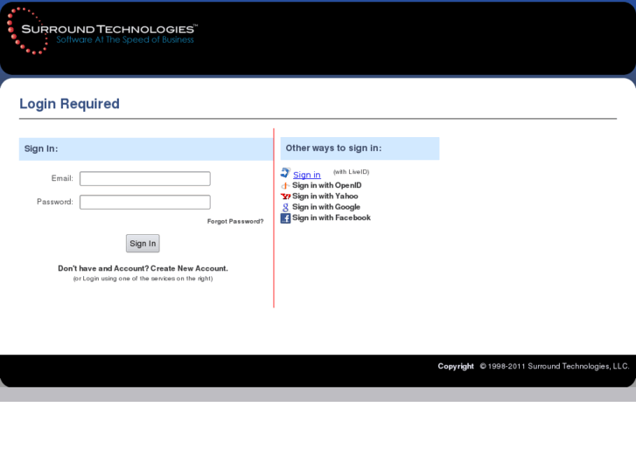Click the Email: label
The image size is (636, 476).
(x=62, y=178)
